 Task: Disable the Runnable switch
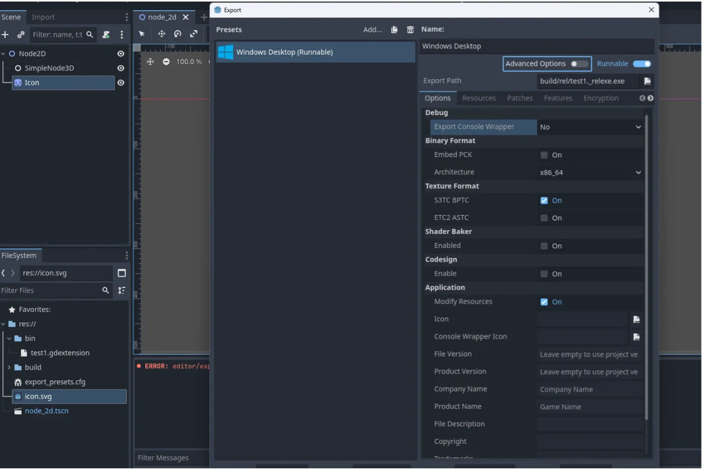coord(641,64)
